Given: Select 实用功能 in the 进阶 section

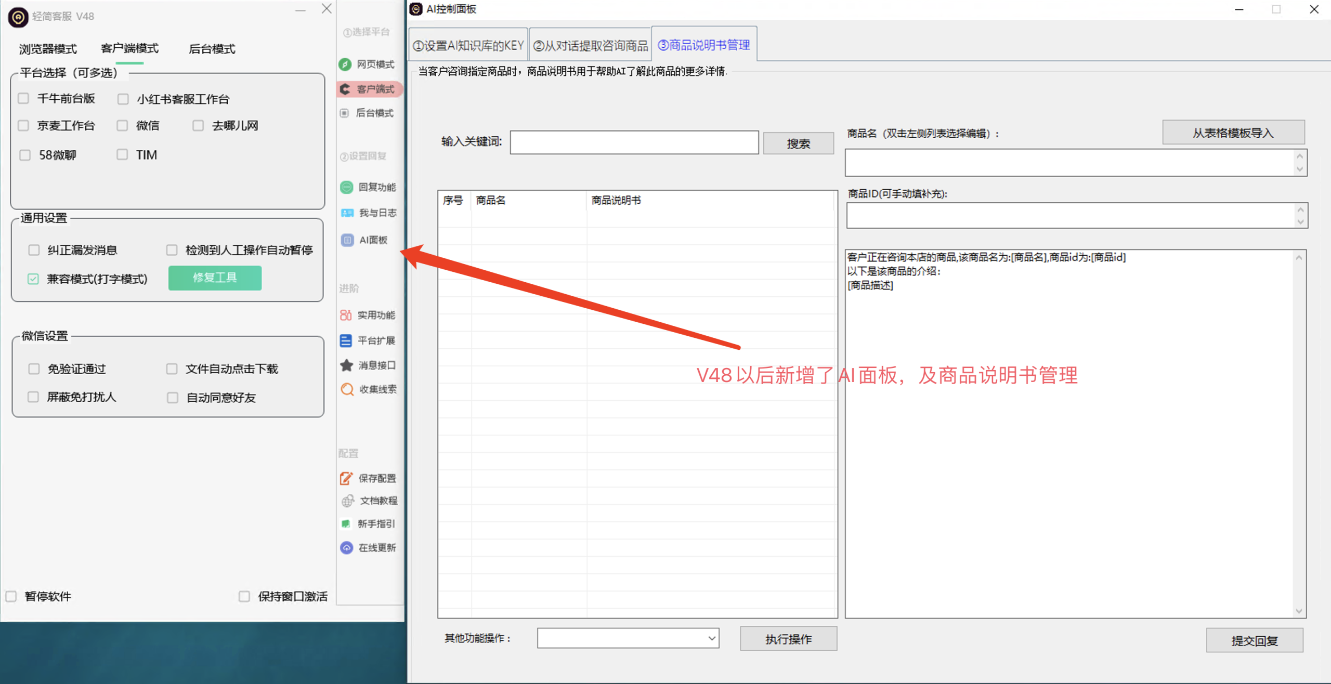Looking at the screenshot, I should pyautogui.click(x=375, y=314).
